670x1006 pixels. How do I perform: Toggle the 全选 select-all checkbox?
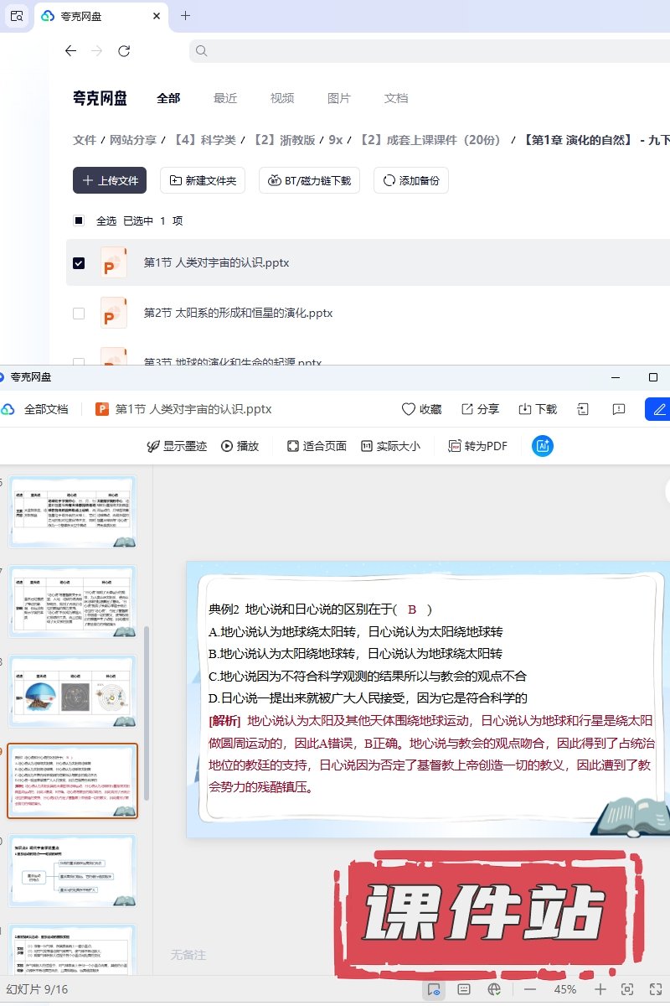click(79, 221)
